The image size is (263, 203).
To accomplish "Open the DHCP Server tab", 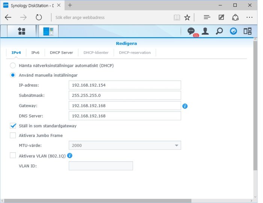I will pos(61,53).
